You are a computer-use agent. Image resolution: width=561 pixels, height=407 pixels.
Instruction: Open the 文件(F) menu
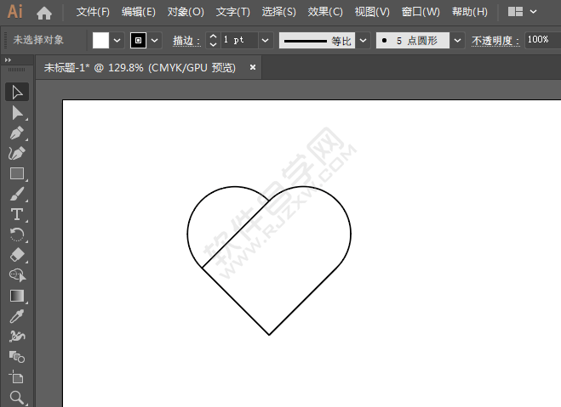[93, 12]
